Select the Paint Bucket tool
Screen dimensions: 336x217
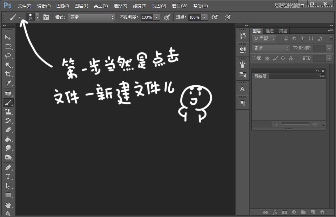[8, 139]
